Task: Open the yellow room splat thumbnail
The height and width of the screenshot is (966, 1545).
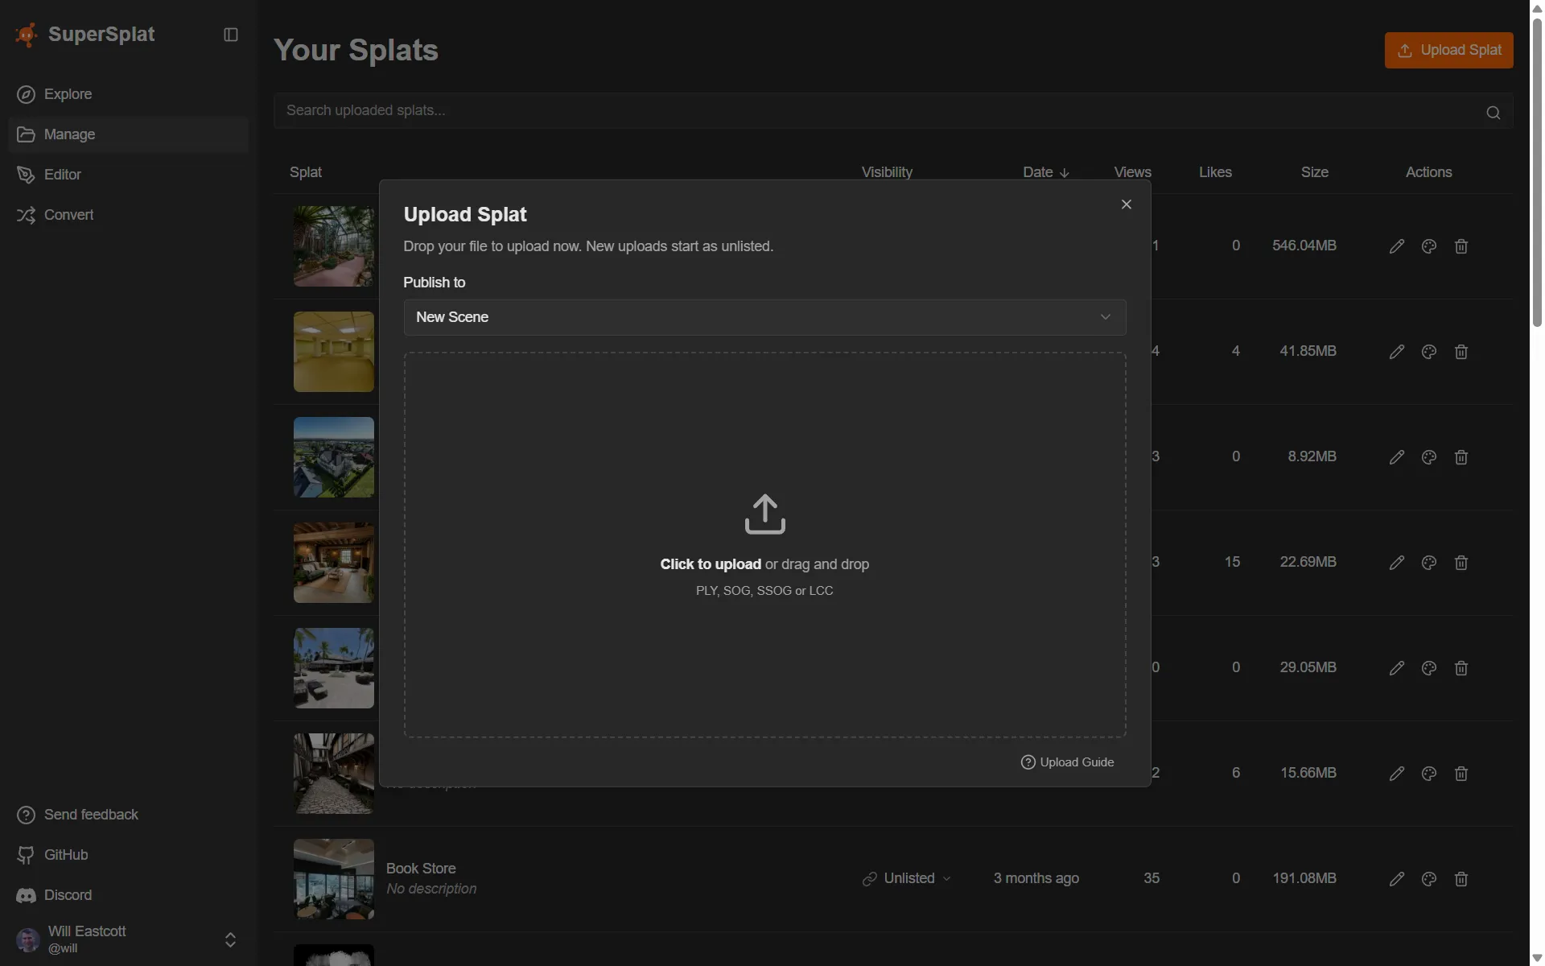Action: click(x=334, y=352)
